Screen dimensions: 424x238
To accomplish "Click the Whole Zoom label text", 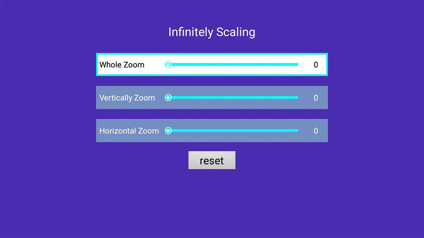I will coord(122,65).
